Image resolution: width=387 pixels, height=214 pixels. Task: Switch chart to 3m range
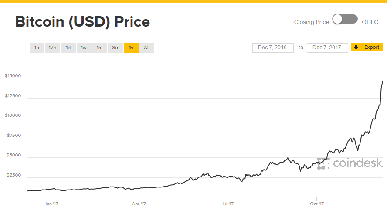click(x=115, y=48)
